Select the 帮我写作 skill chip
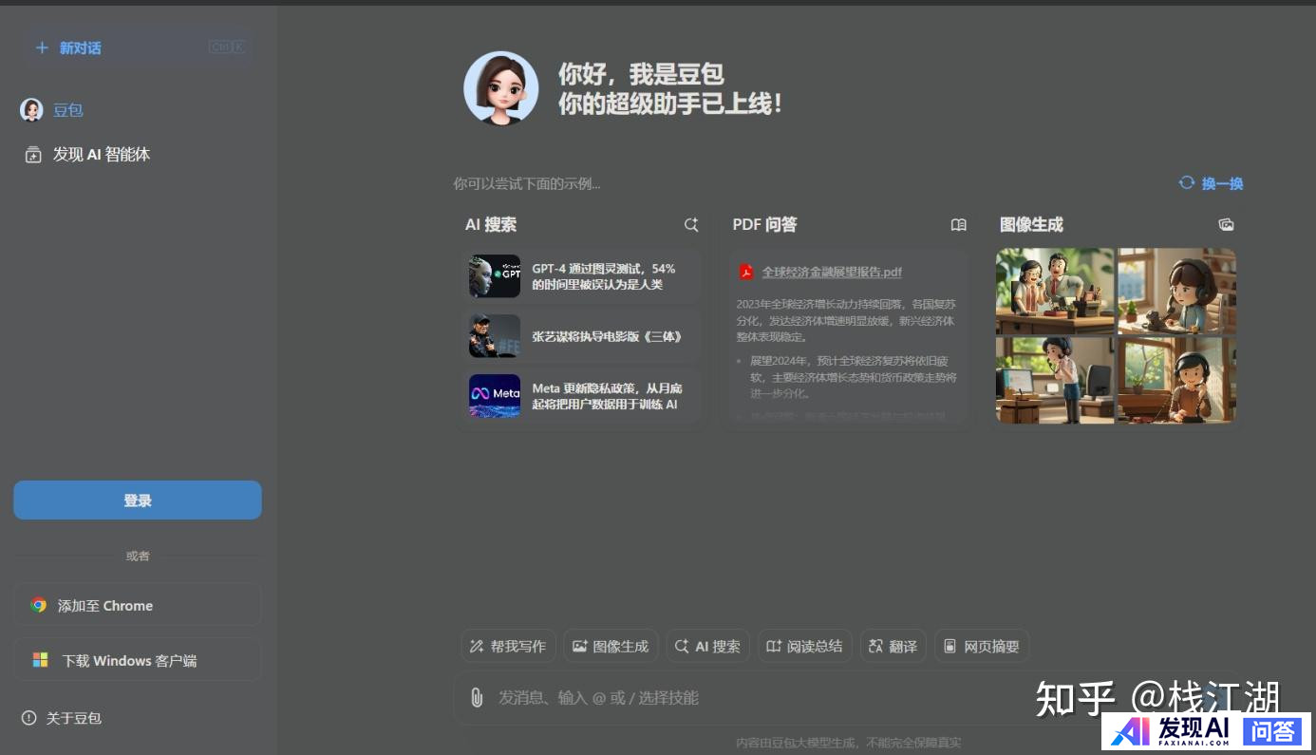 tap(508, 646)
